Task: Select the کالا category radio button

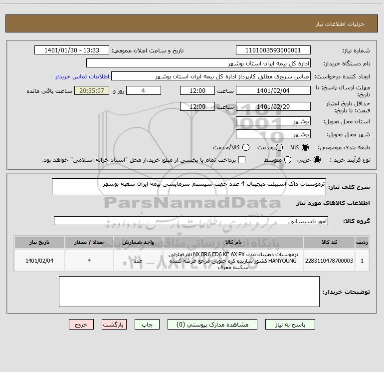Action: point(305,147)
